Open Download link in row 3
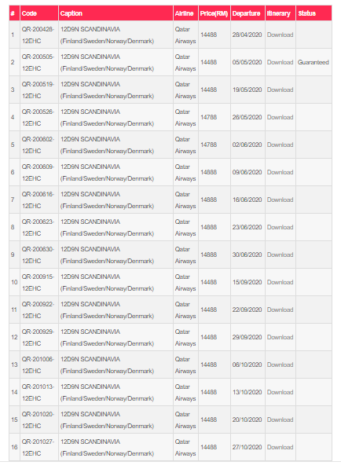 coord(280,90)
